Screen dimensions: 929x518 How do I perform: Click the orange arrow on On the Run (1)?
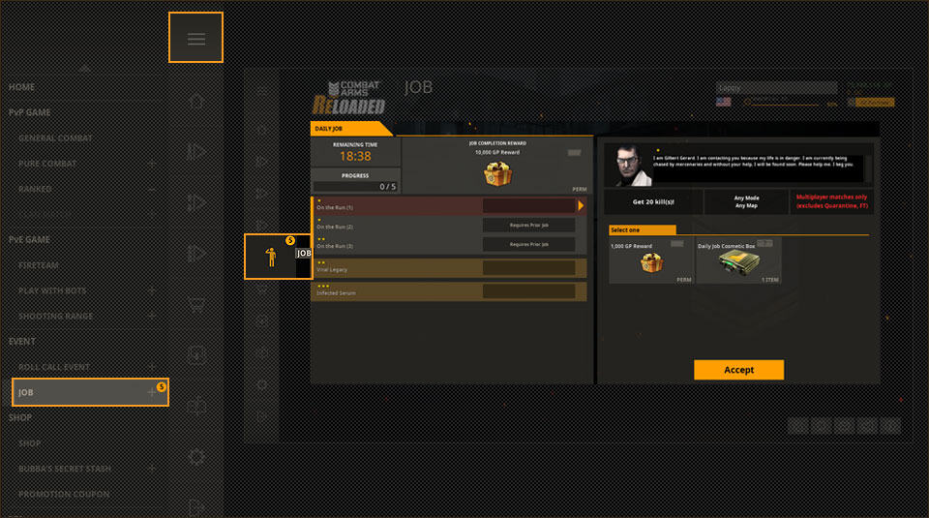tap(581, 205)
